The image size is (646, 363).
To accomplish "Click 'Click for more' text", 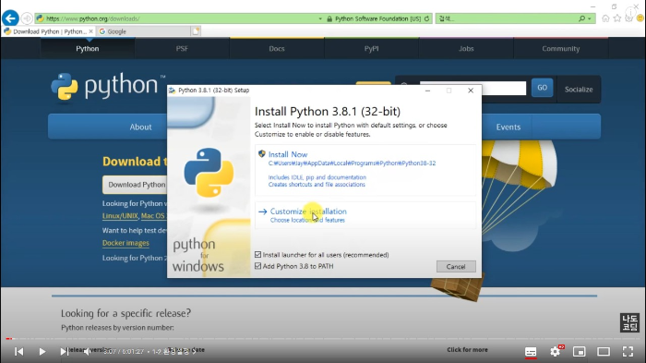I will coord(467,350).
